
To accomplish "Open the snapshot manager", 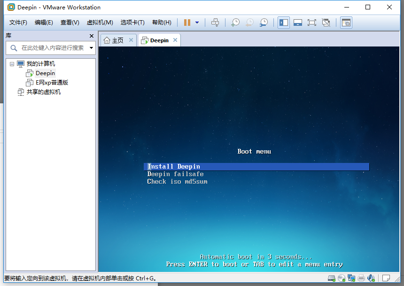I will [x=264, y=23].
